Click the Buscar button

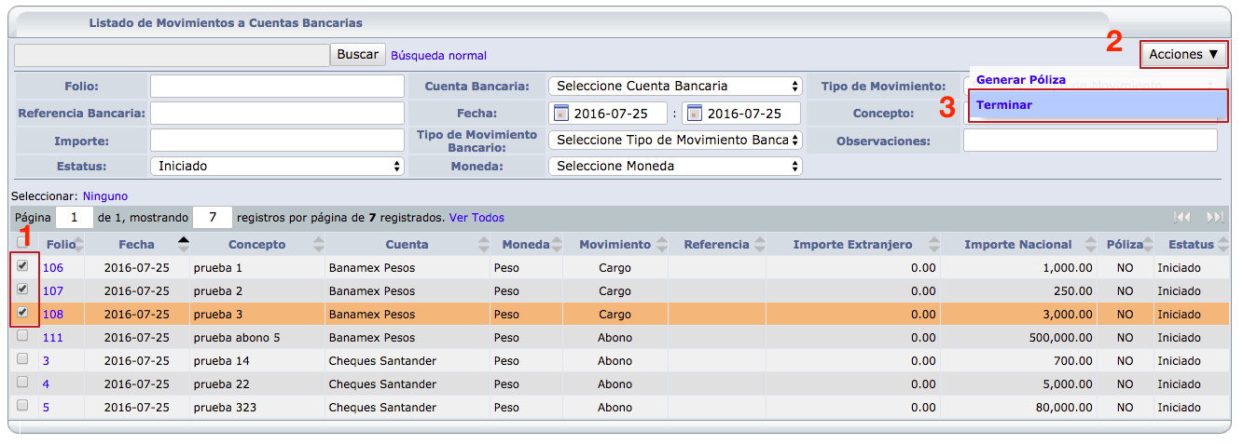358,55
